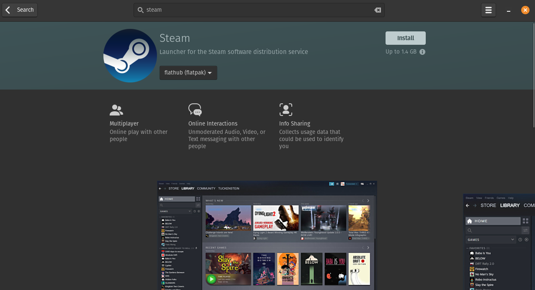Open the main Steam library screenshot
Viewport: 535px width, 290px height.
tap(267, 235)
